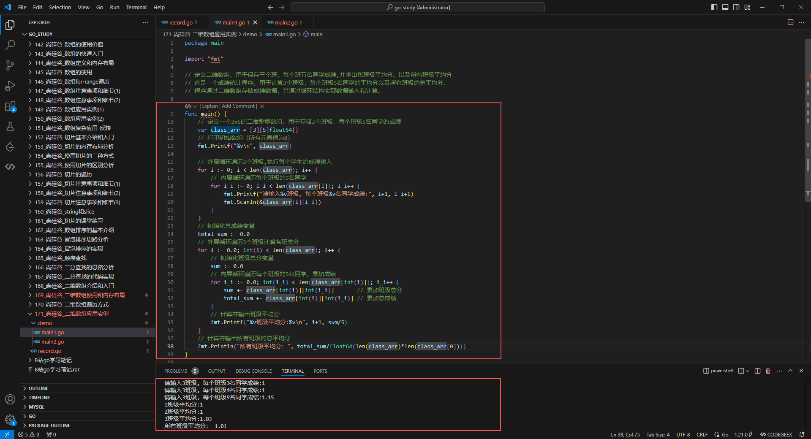Click the Explain code lens link
The image size is (811, 439).
coord(210,106)
